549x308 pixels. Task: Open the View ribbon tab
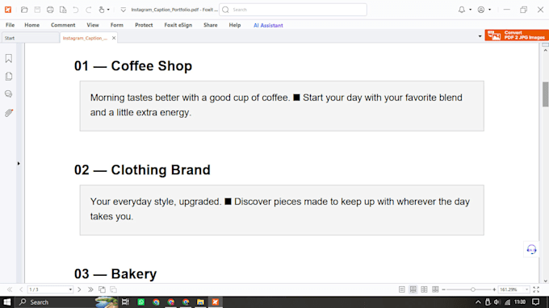point(93,25)
